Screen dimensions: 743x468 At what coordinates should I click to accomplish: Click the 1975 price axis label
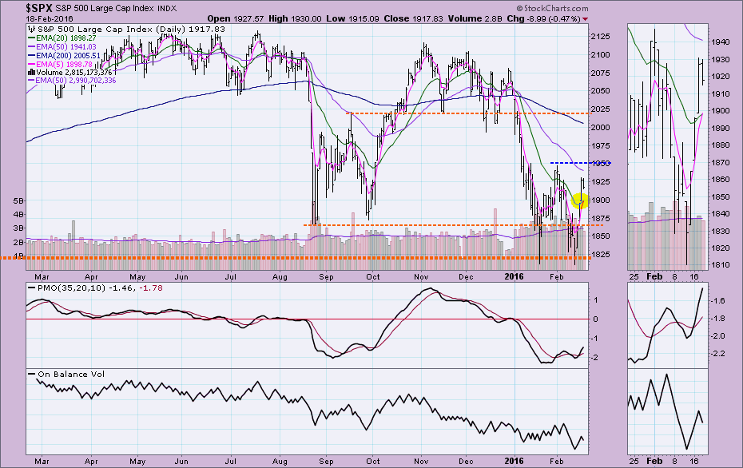[x=600, y=145]
